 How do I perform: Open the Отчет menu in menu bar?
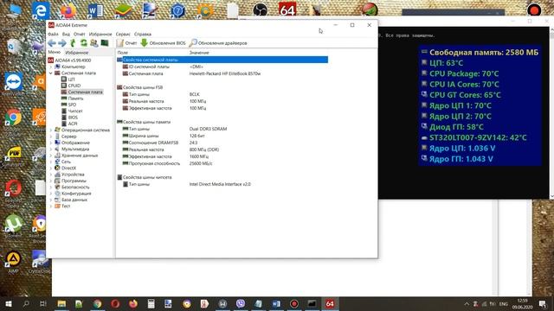80,35
